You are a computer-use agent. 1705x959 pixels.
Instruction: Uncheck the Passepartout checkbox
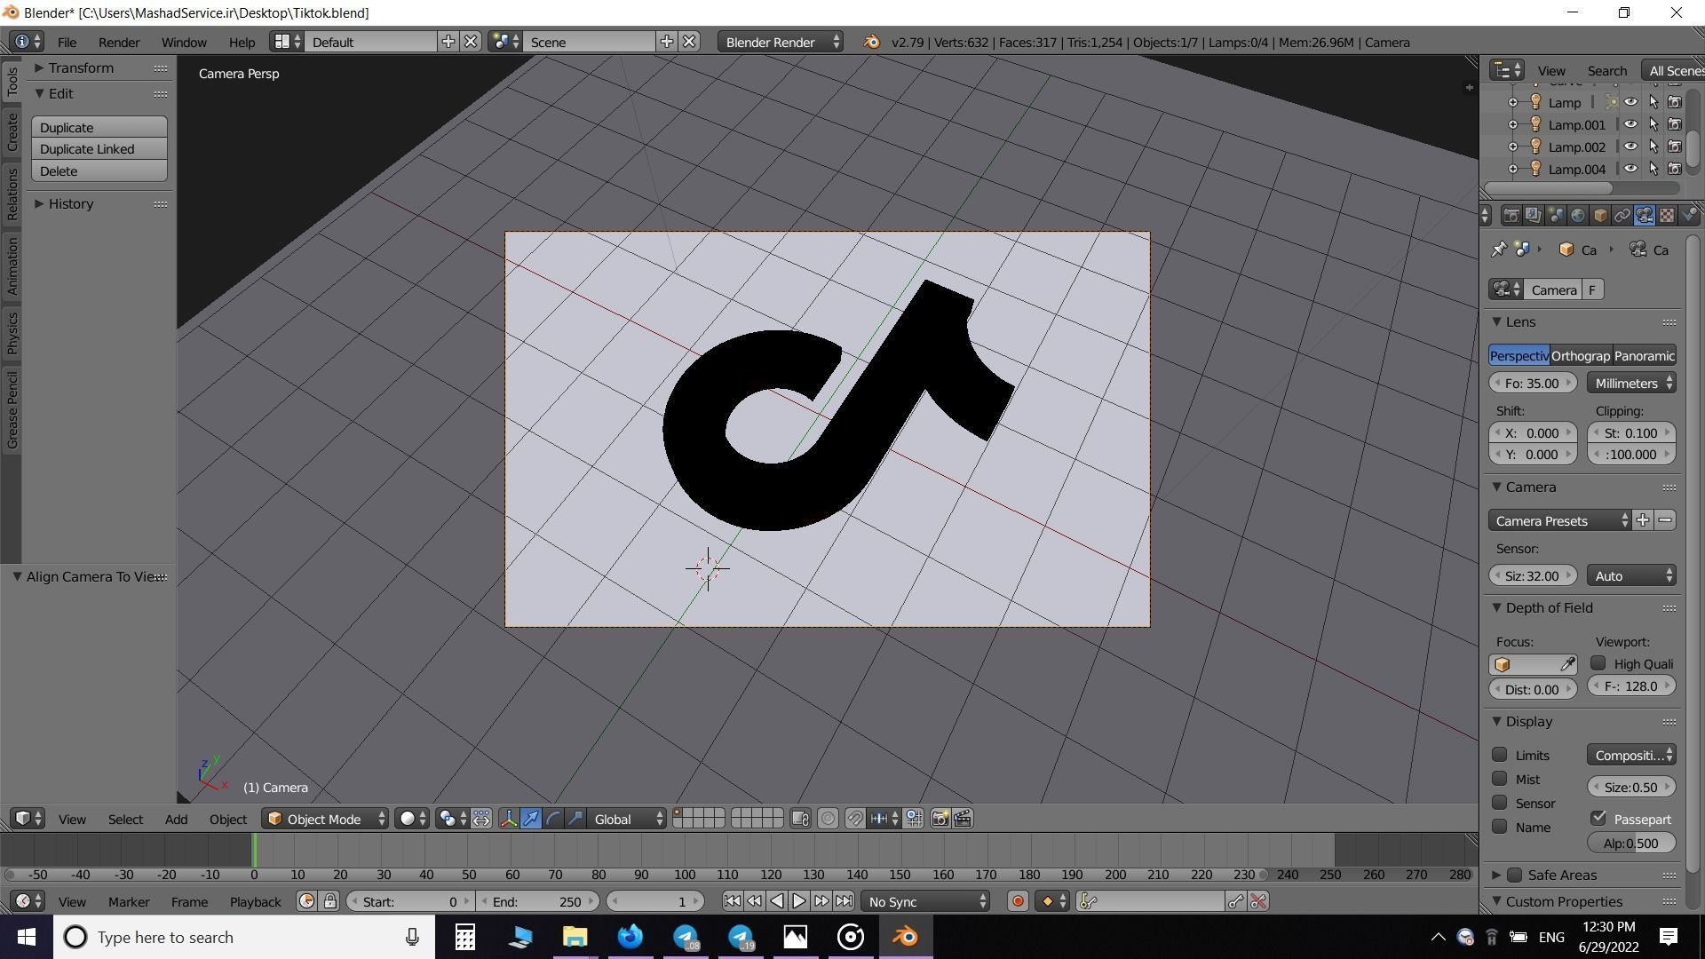pyautogui.click(x=1598, y=819)
